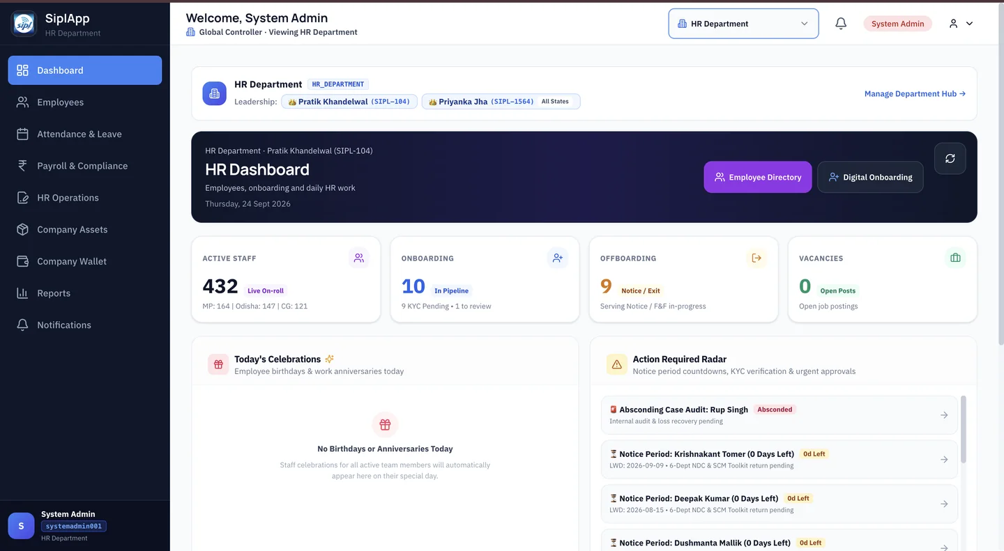Open Krishnakant Tomer notice period arrow
The width and height of the screenshot is (1004, 551).
(944, 460)
